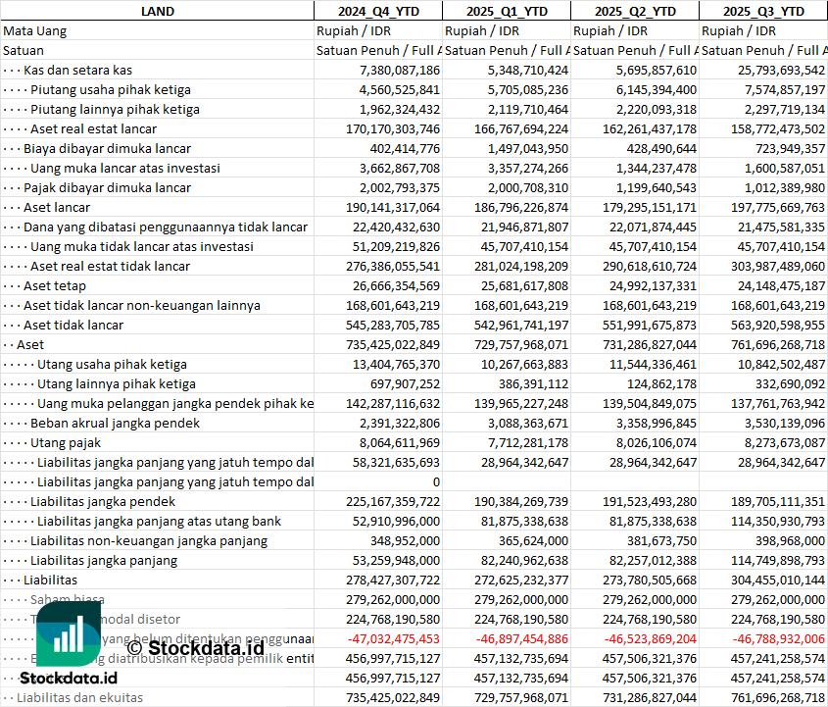828x707 pixels.
Task: Select the Beban akrual jangka pendek row
Action: [x=115, y=423]
